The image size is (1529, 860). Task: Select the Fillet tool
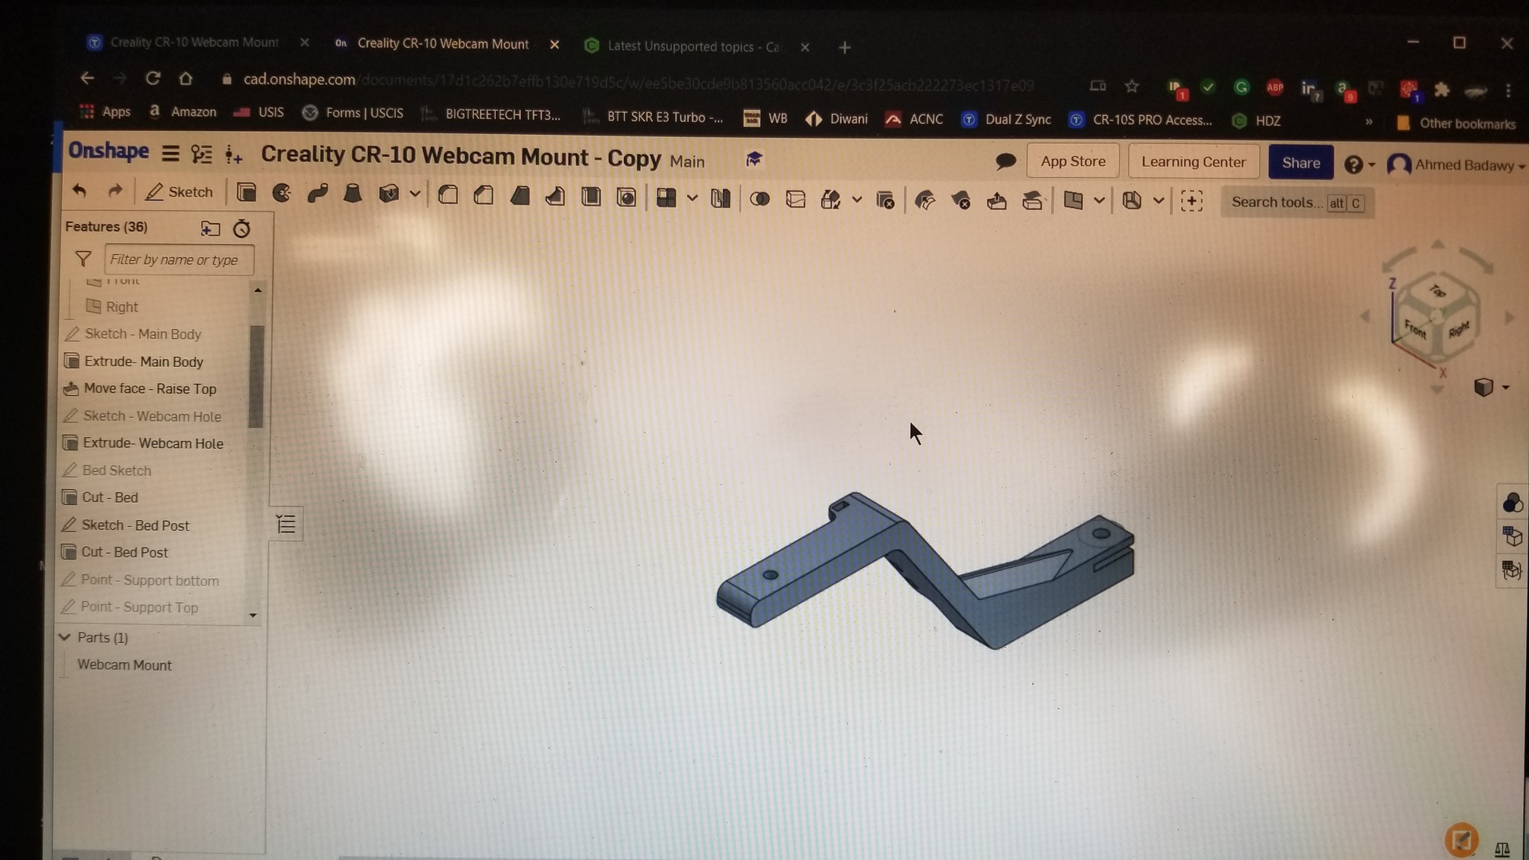tap(448, 196)
